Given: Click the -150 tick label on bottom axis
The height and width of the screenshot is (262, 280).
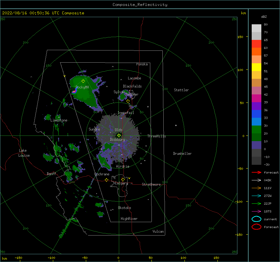Looking at the screenshot, I should 18,258.
